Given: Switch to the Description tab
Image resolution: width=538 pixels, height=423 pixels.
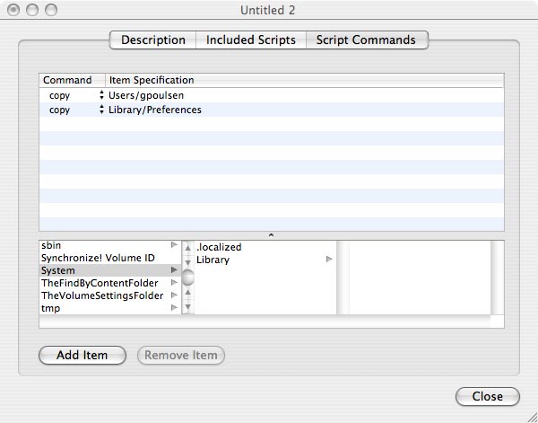Looking at the screenshot, I should pyautogui.click(x=153, y=40).
